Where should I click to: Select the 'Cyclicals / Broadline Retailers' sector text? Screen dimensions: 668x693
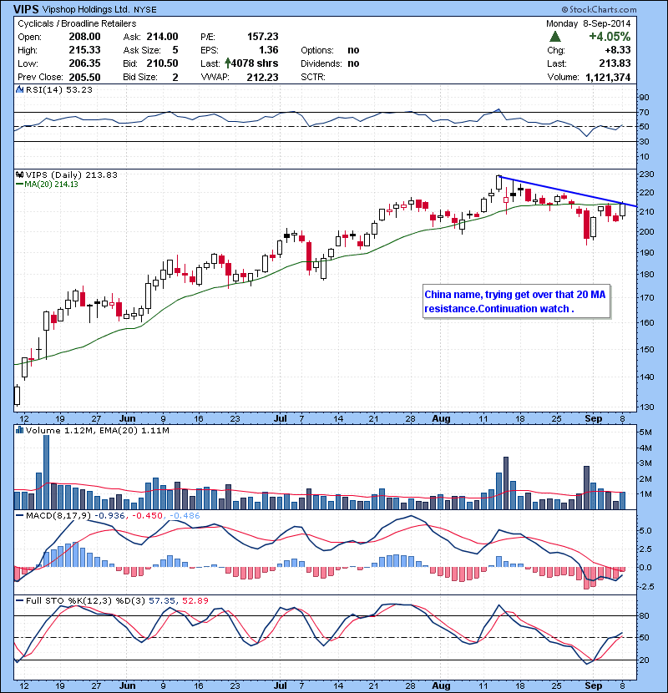[77, 23]
